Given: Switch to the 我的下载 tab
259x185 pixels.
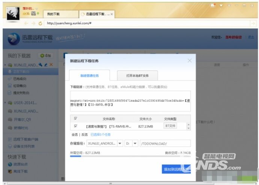Looking at the screenshot, I should click(x=61, y=14).
